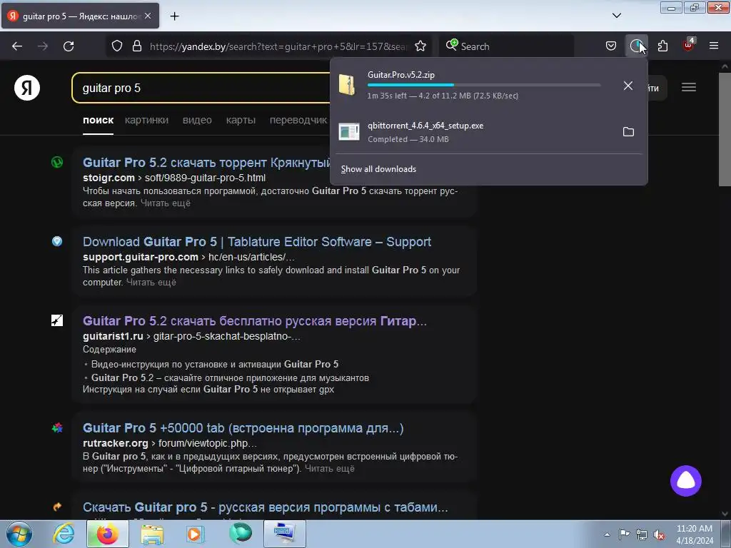
Task: Open the Alice assistant purple button
Action: (686, 481)
